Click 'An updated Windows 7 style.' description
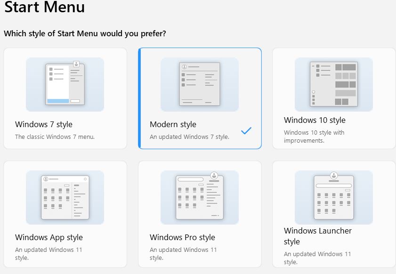Viewport: 396px width, 274px height. click(x=189, y=137)
